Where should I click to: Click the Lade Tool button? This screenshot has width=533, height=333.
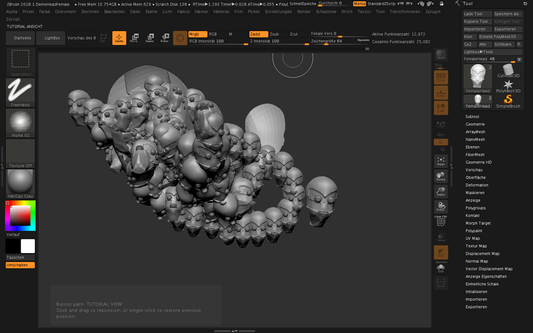477,14
